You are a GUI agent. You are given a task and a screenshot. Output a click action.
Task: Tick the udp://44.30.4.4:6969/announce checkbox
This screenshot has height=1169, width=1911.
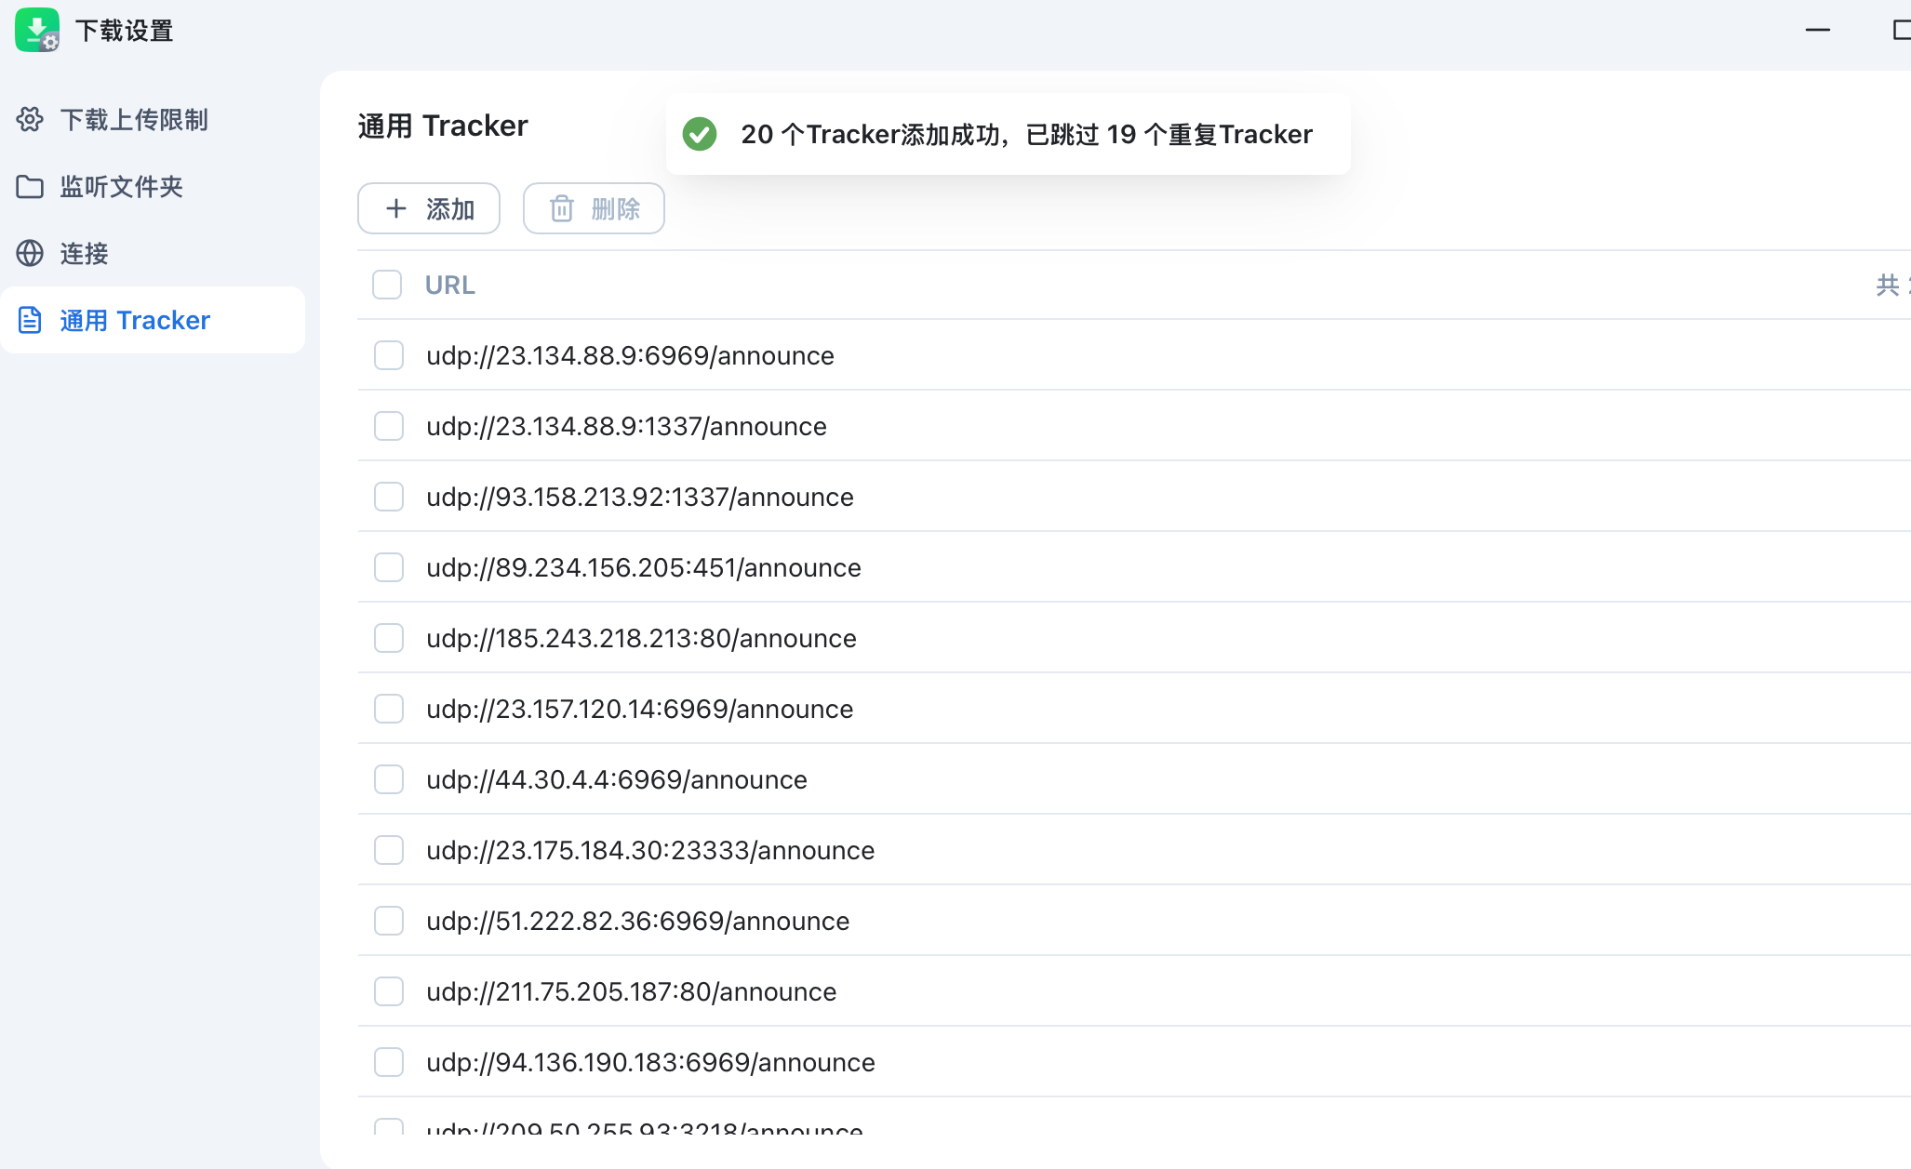coord(389,779)
